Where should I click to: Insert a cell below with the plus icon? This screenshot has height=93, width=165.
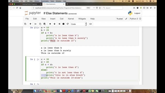[30, 24]
